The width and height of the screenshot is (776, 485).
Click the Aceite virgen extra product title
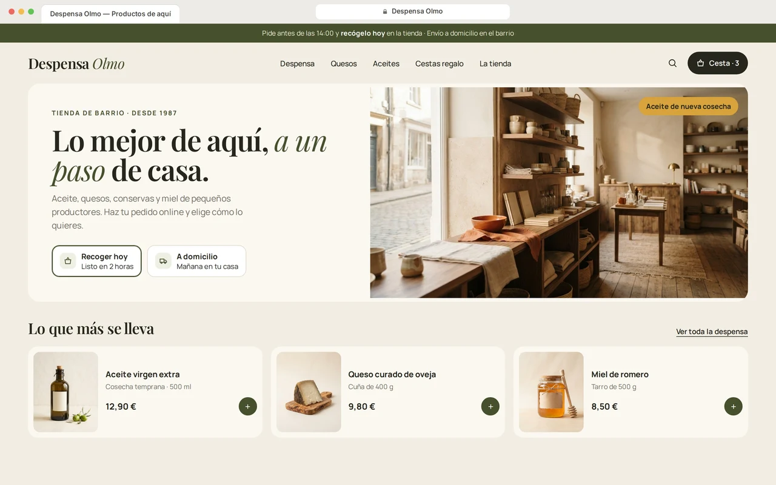point(142,375)
